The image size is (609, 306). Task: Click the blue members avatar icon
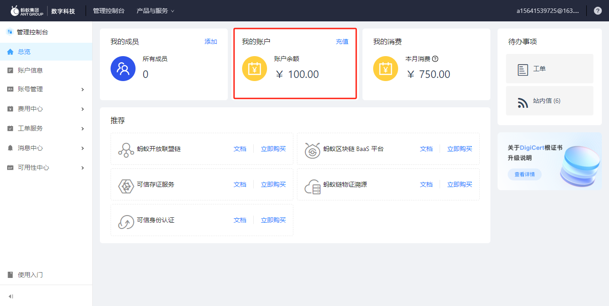[123, 69]
